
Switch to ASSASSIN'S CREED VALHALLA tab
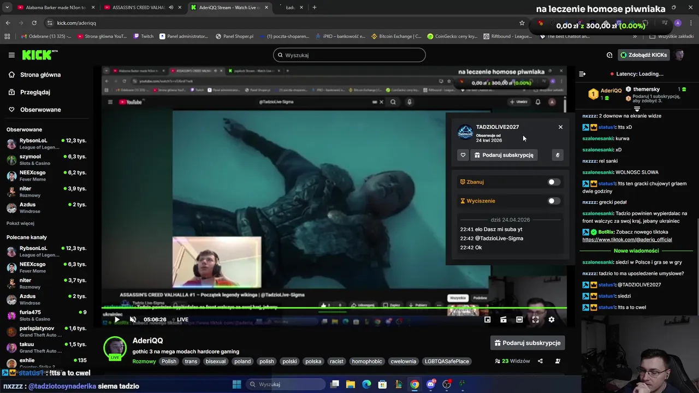(143, 8)
